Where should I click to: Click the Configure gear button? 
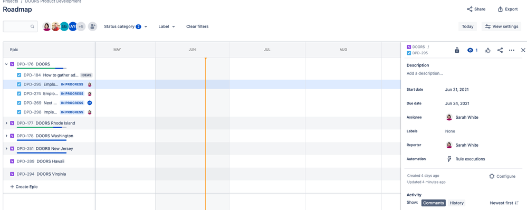[502, 176]
